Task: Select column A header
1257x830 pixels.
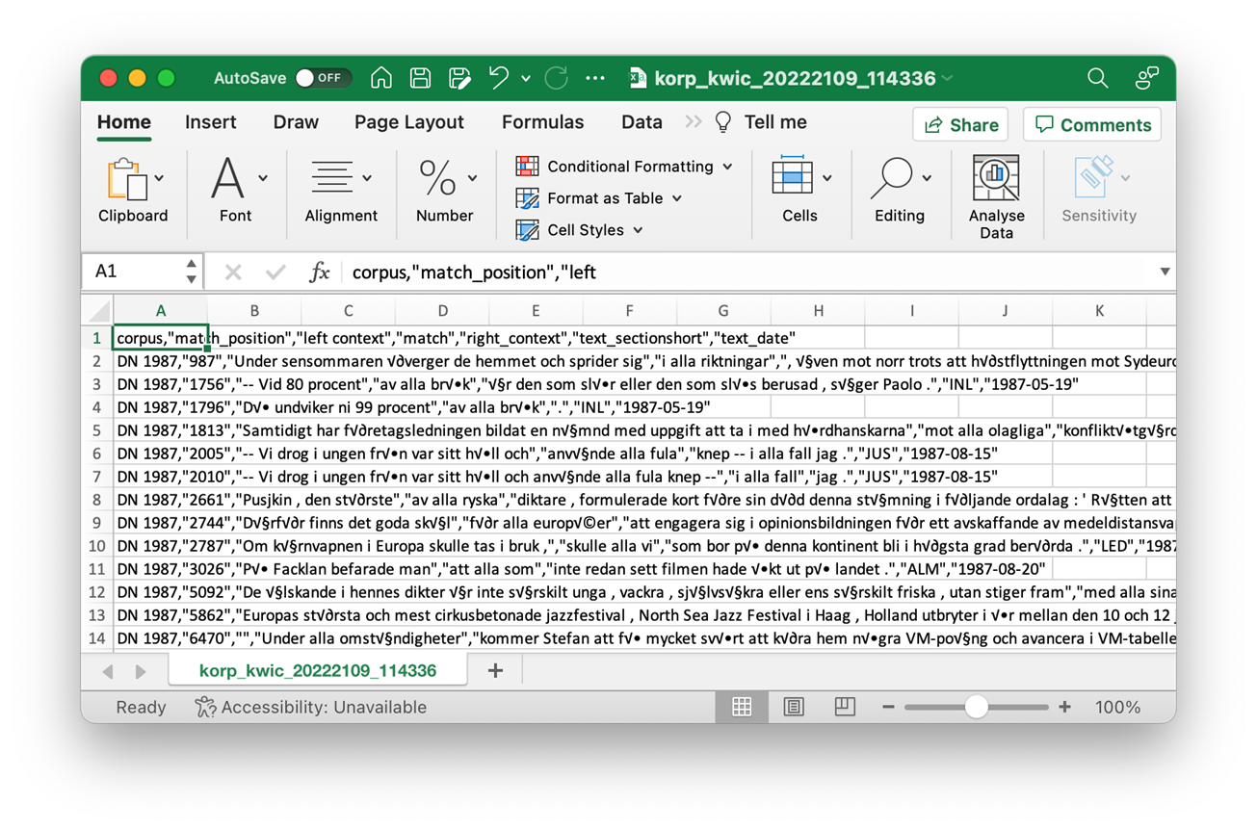Action: click(x=161, y=310)
